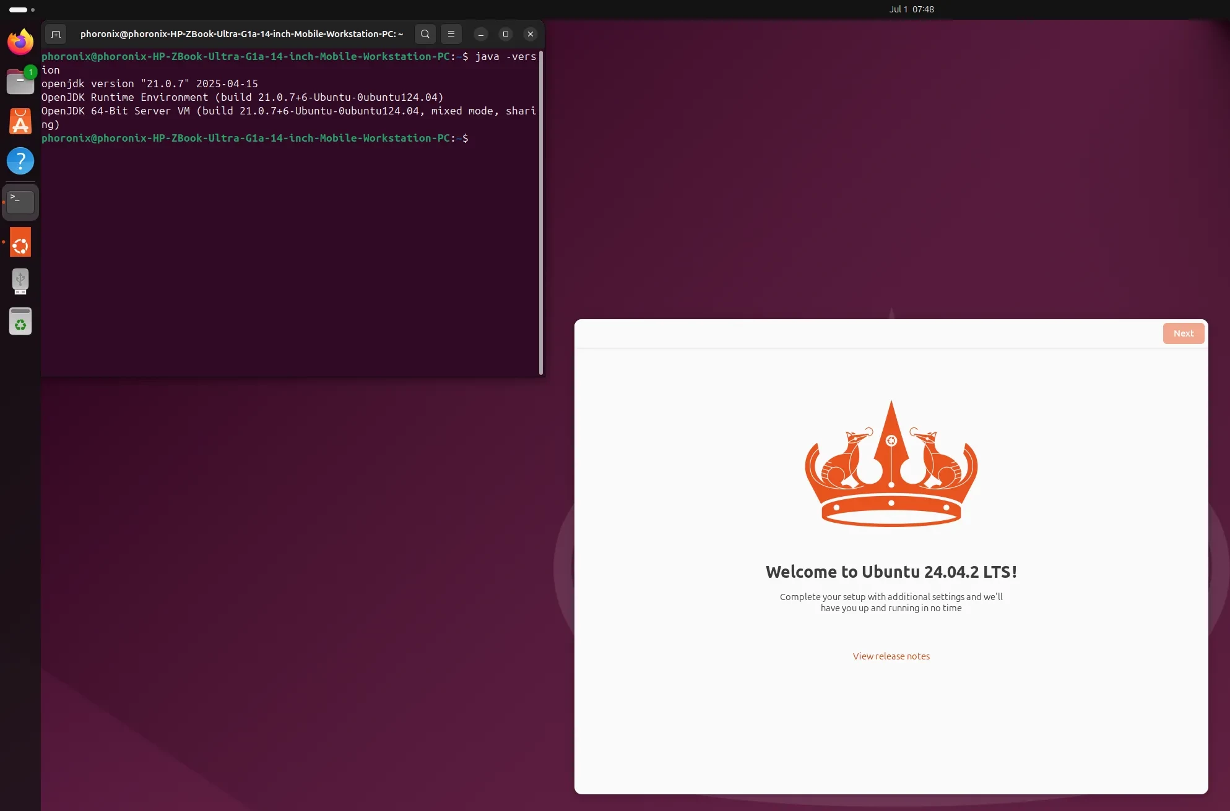Click the Ubuntu welcome app dock icon
Screen dimensions: 1230x811
pos(20,242)
